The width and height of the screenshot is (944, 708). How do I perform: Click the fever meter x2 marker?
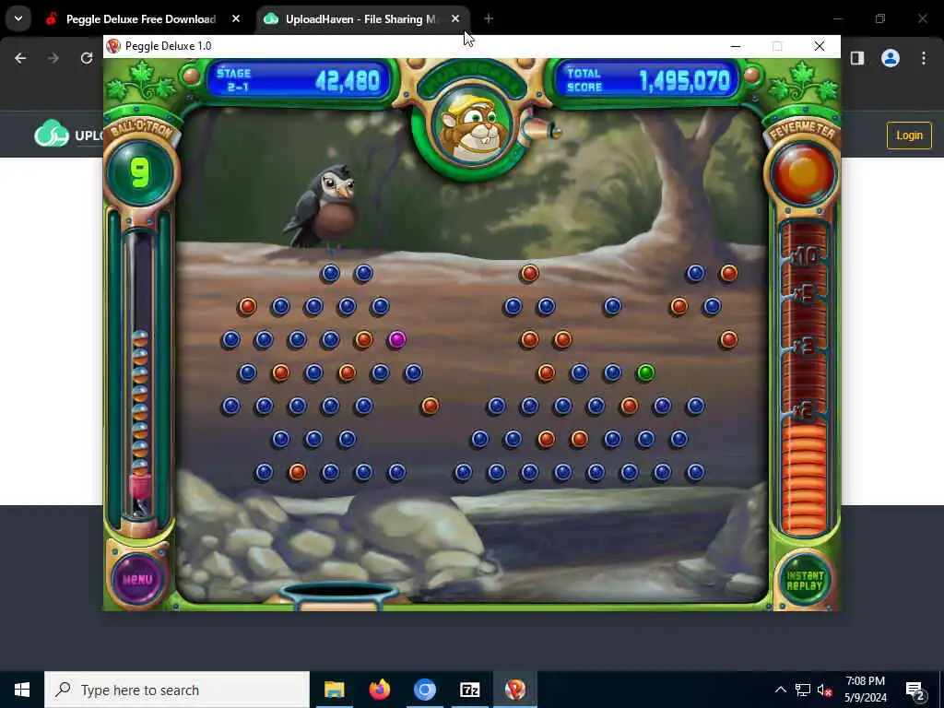[x=803, y=411]
